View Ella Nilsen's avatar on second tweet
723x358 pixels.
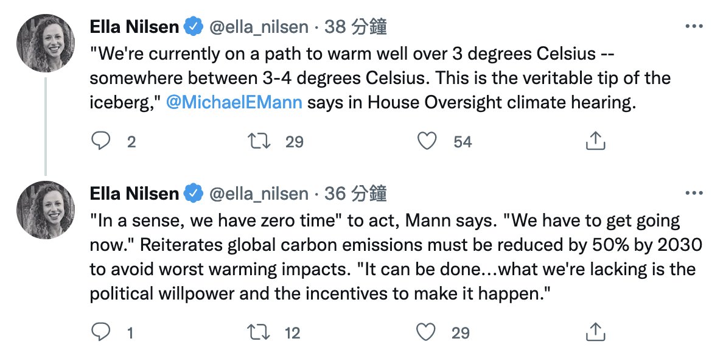[x=46, y=210]
